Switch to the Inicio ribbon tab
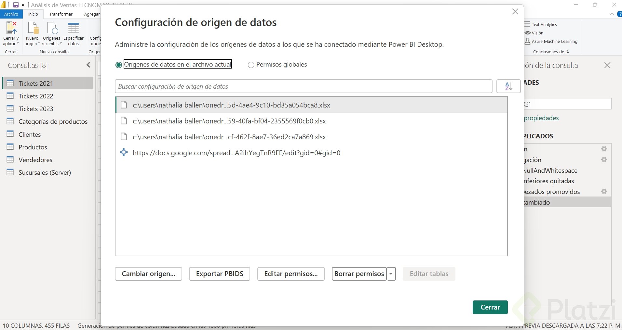 pos(33,14)
